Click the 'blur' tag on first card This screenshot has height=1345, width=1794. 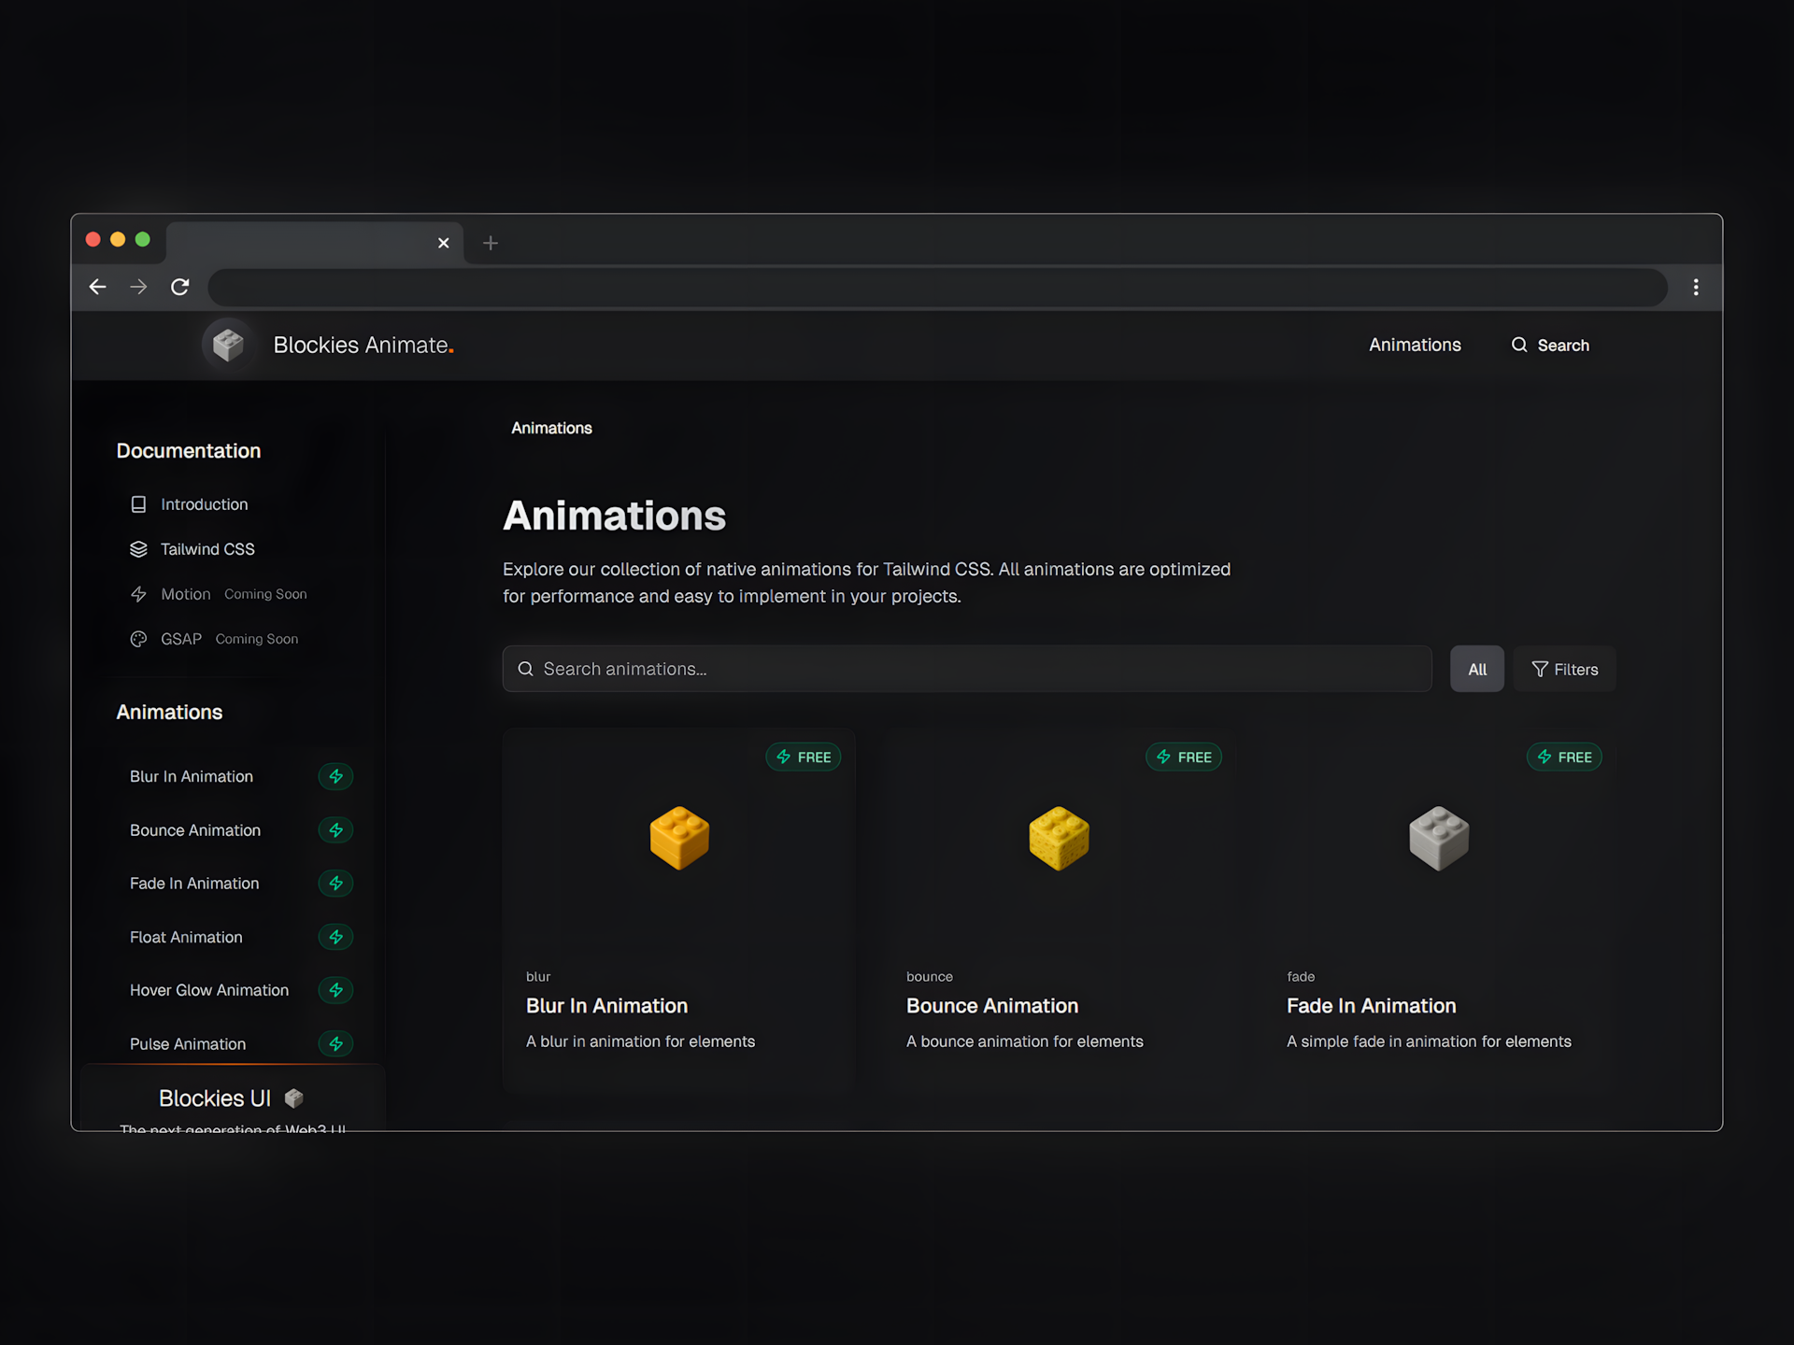coord(538,977)
